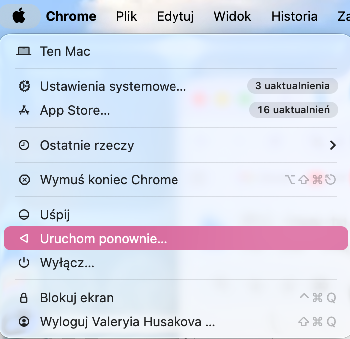
Task: Select Wymuś koniec Chrome
Action: [x=176, y=180]
